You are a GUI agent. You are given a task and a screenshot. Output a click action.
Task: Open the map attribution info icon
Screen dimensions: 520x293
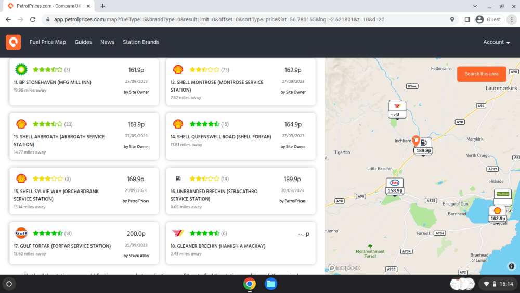pyautogui.click(x=511, y=266)
